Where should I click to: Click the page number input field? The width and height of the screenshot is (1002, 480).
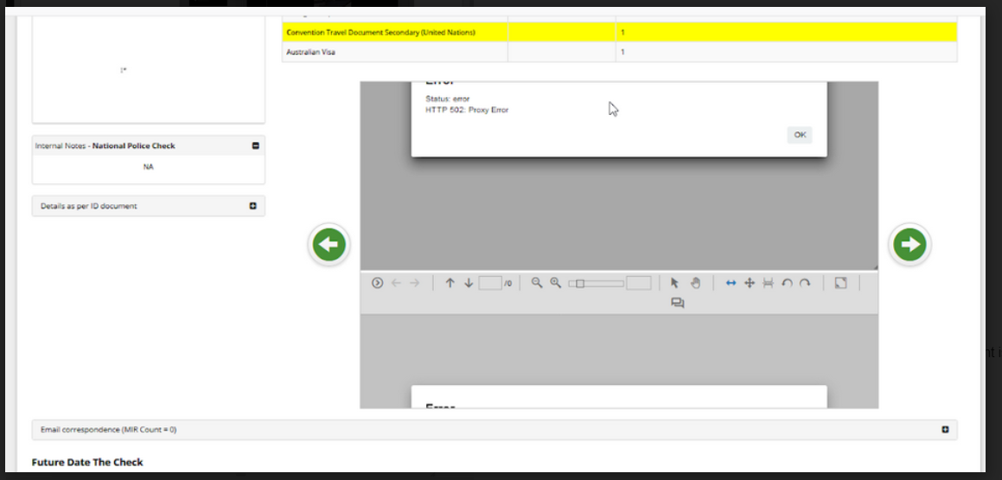coord(489,283)
